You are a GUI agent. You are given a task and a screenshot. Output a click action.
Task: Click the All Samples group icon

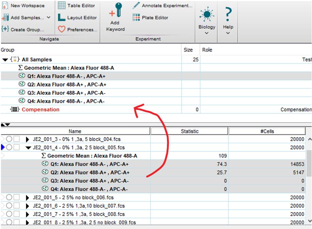point(15,59)
